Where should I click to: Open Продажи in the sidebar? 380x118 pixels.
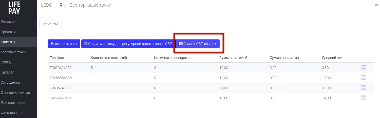click(8, 32)
